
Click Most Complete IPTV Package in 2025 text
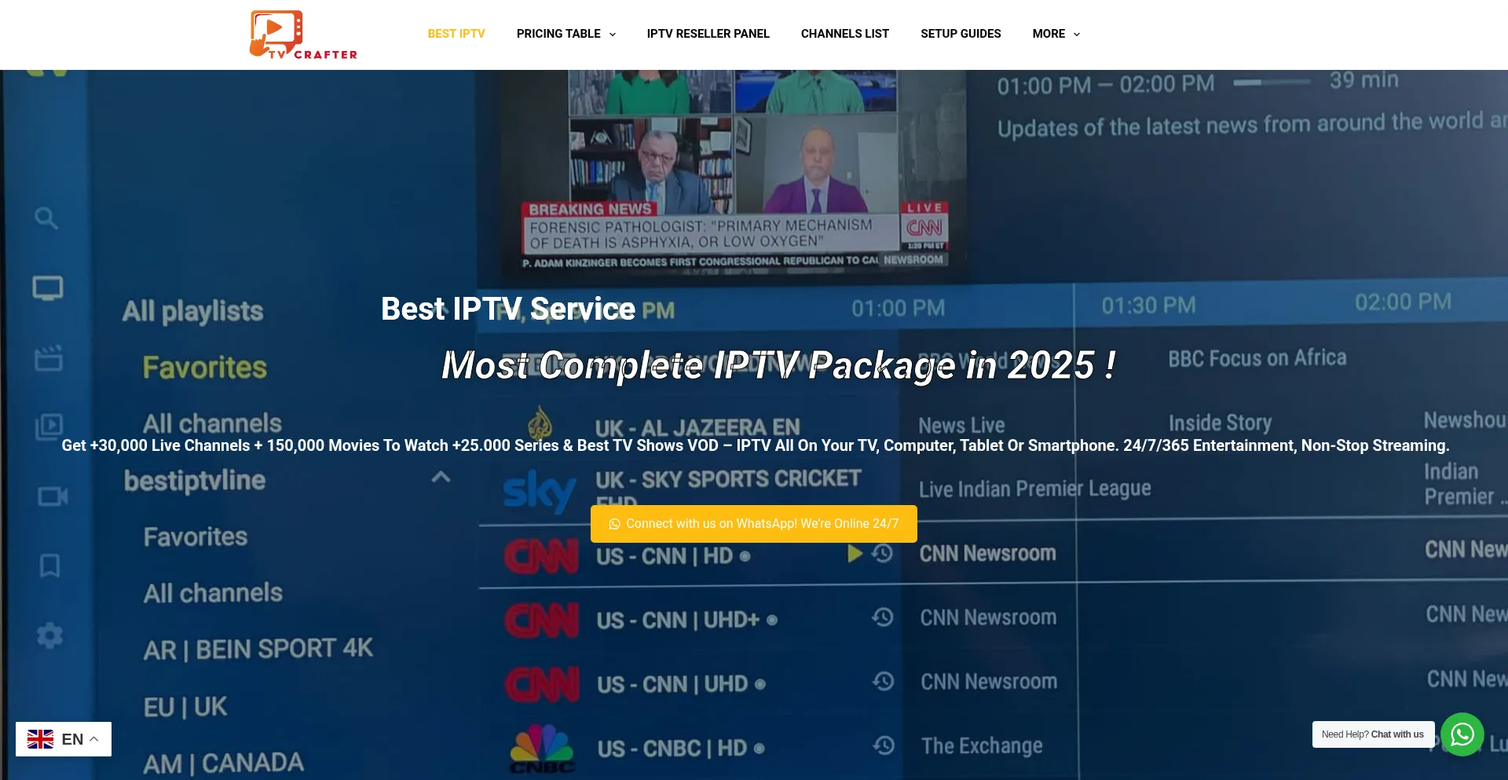click(x=778, y=365)
